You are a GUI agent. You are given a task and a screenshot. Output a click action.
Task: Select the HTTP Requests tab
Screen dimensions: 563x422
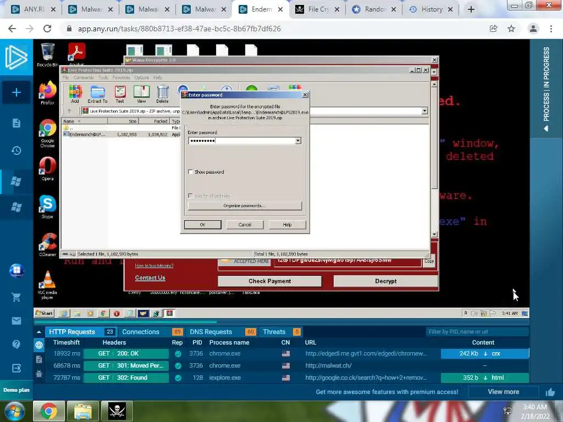coord(80,332)
